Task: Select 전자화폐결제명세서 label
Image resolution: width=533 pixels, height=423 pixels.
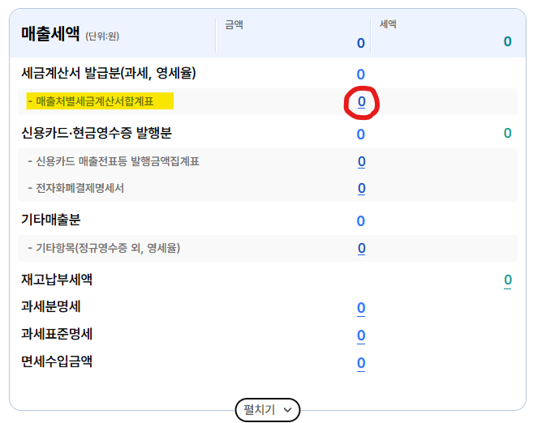Action: tap(76, 188)
